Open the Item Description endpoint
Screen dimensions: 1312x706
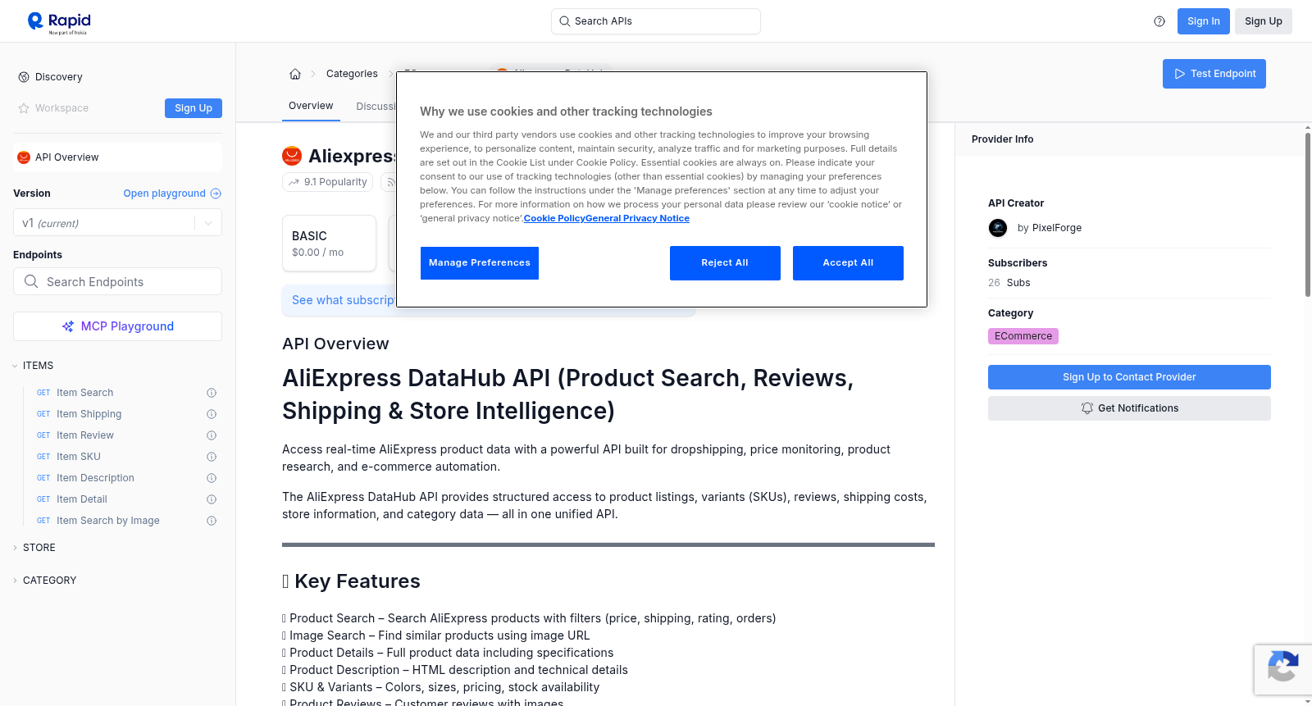[x=95, y=478]
